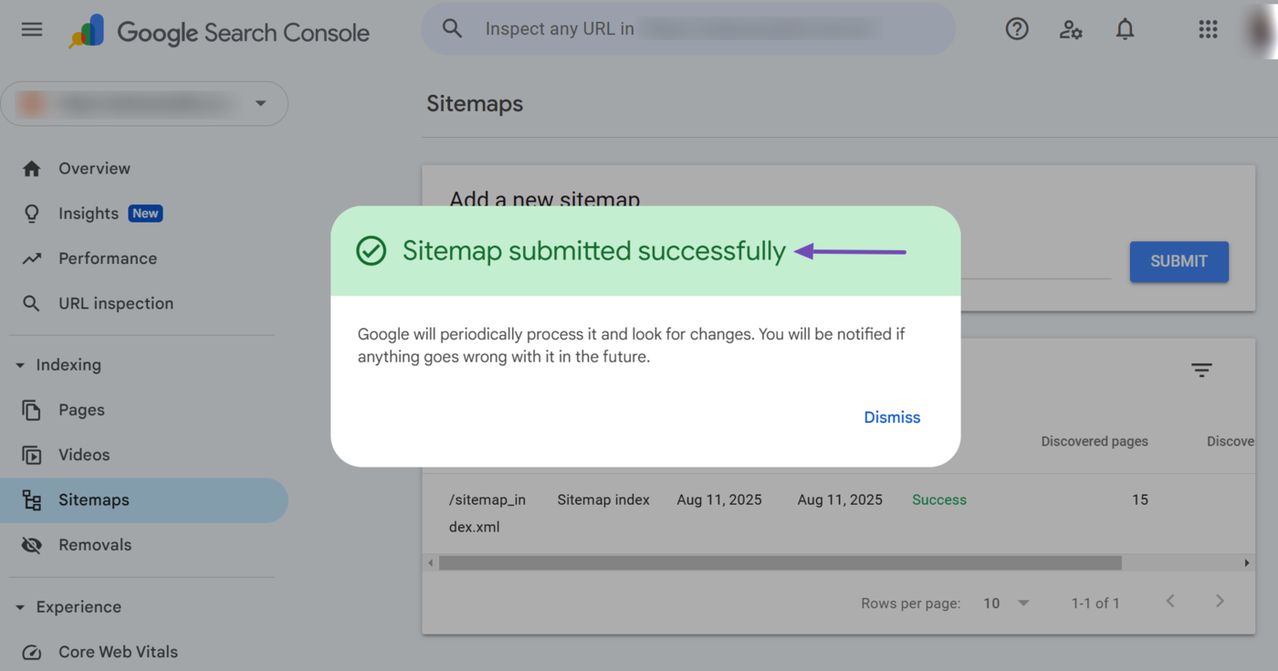Collapse the Experience section
The width and height of the screenshot is (1278, 671).
[20, 607]
